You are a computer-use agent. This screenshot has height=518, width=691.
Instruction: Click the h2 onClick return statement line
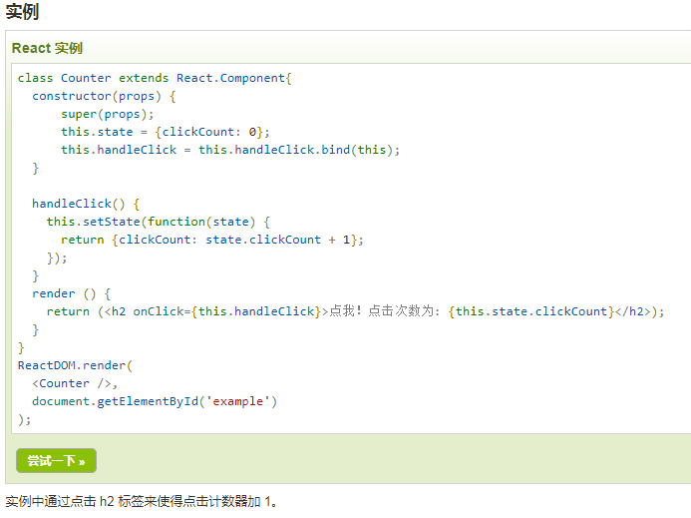point(354,311)
